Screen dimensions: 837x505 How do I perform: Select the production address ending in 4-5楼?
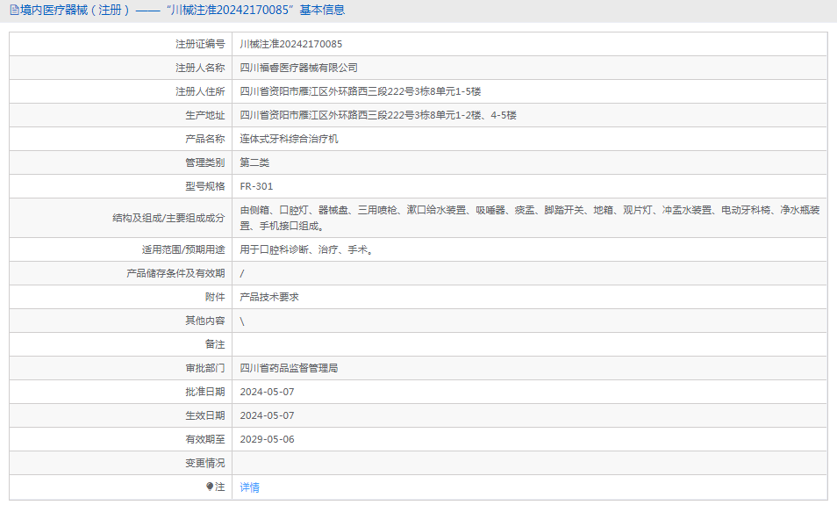378,115
